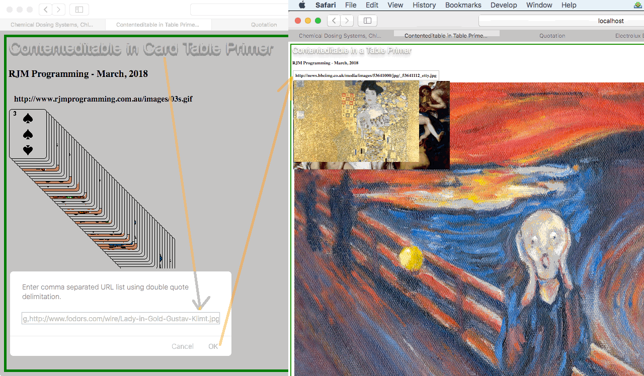Toggle the sidebar in the dimmed Safari window
The image size is (644, 376).
point(79,10)
